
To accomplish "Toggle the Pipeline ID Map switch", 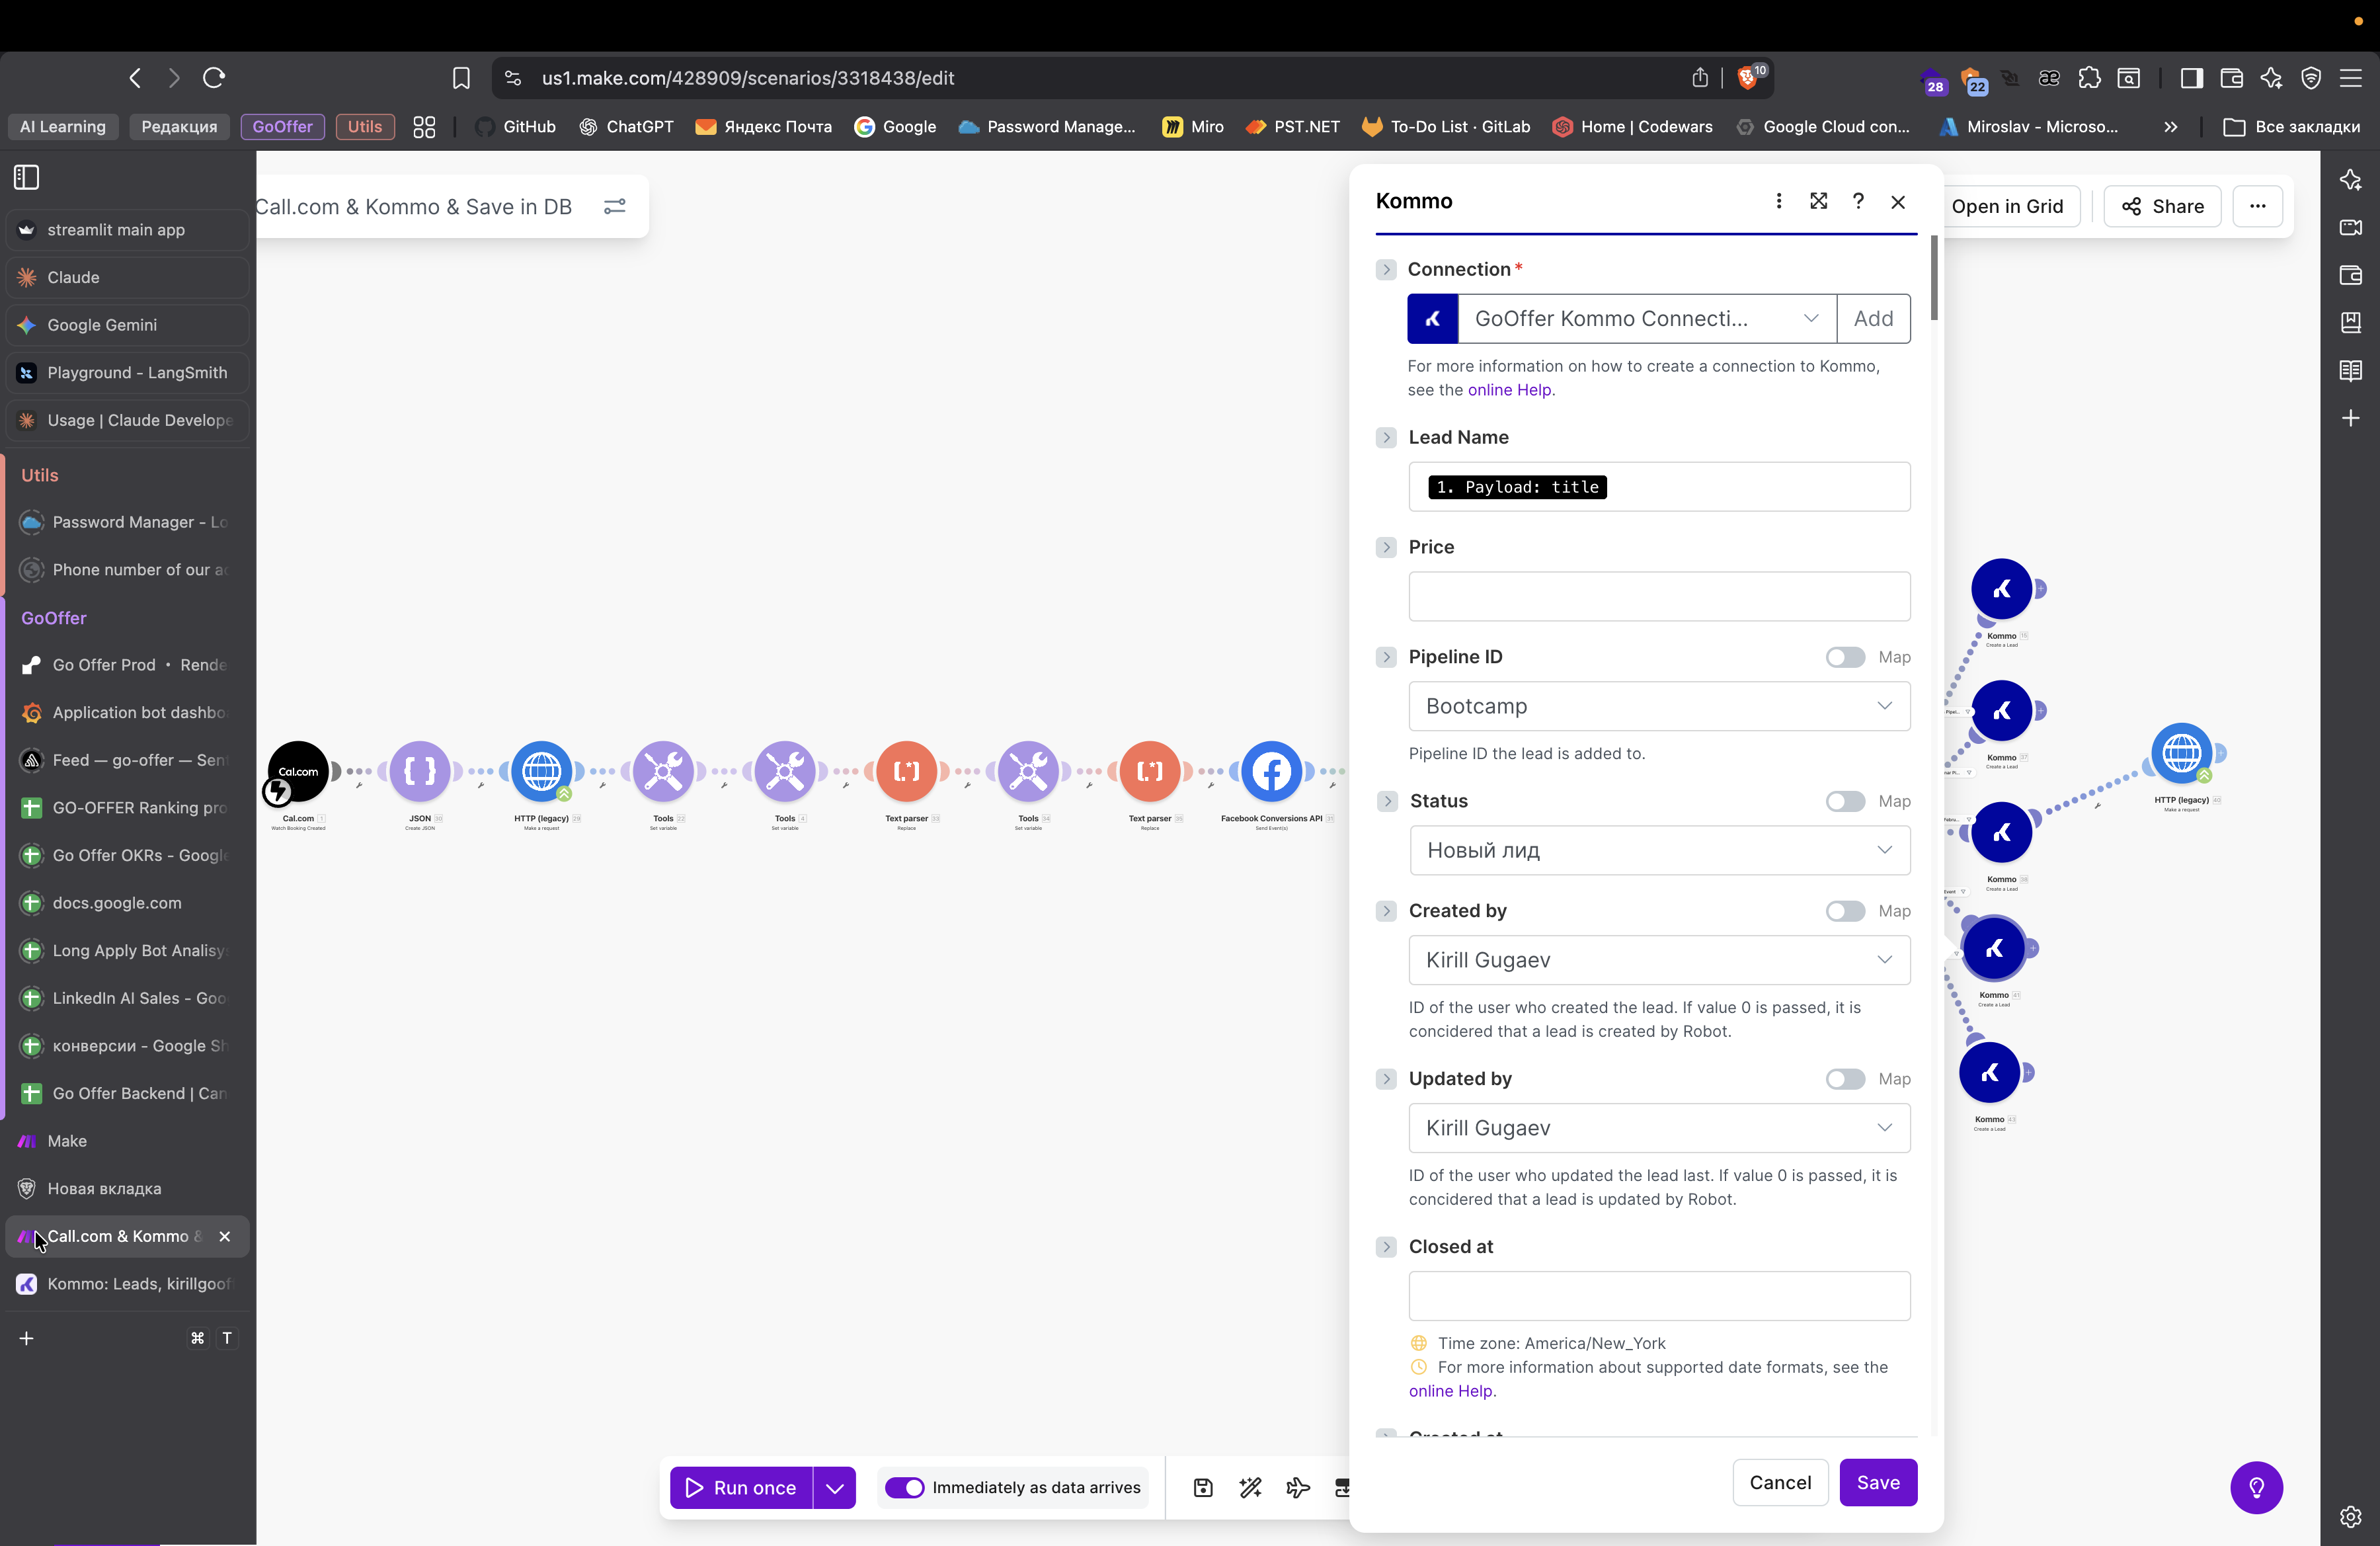I will [1845, 657].
